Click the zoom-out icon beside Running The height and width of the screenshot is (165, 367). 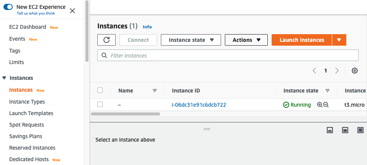click(x=326, y=105)
